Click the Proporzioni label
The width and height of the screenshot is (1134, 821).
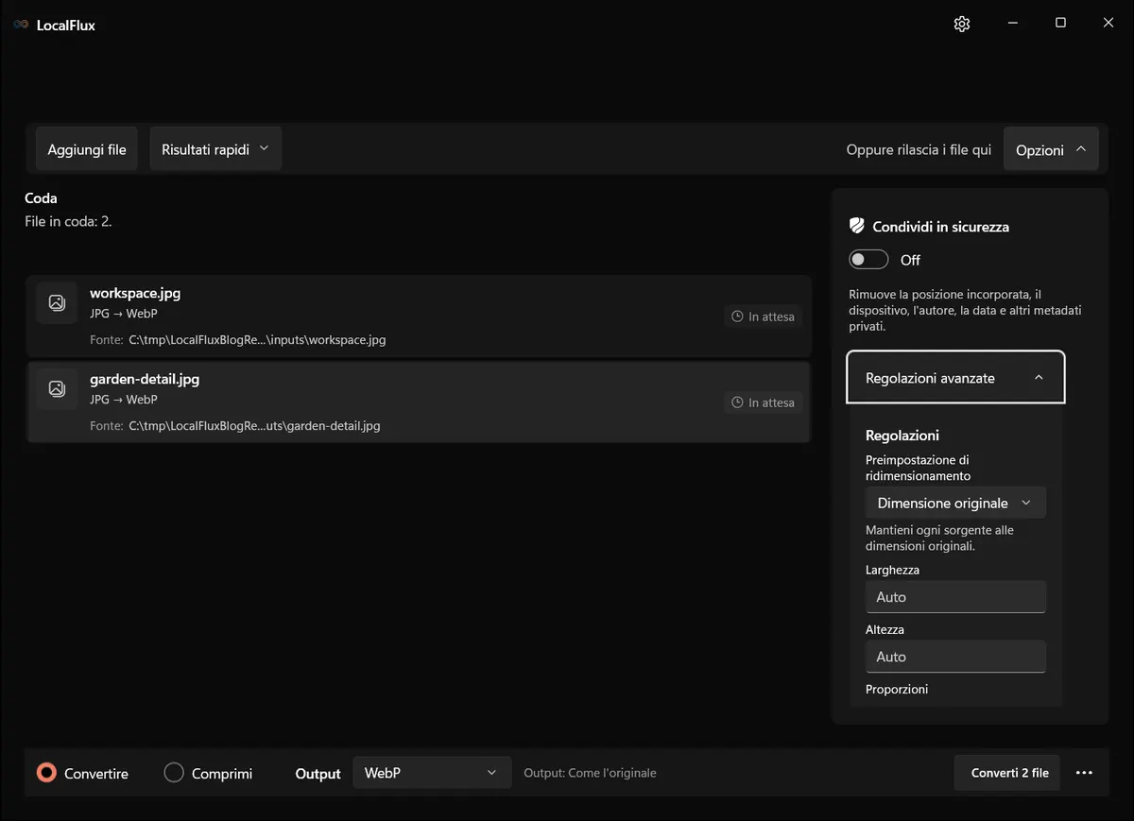tap(897, 690)
